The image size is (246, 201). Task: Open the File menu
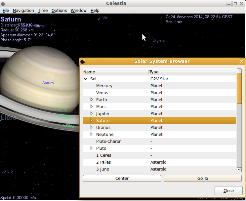click(6, 11)
